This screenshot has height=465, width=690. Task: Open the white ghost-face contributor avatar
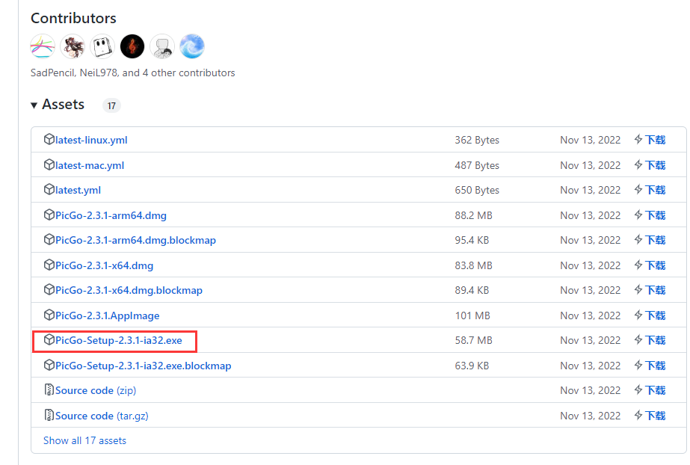[102, 46]
